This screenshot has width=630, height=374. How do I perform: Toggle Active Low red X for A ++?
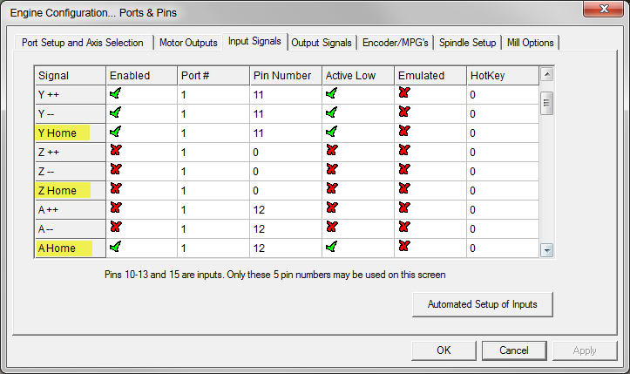(x=332, y=207)
